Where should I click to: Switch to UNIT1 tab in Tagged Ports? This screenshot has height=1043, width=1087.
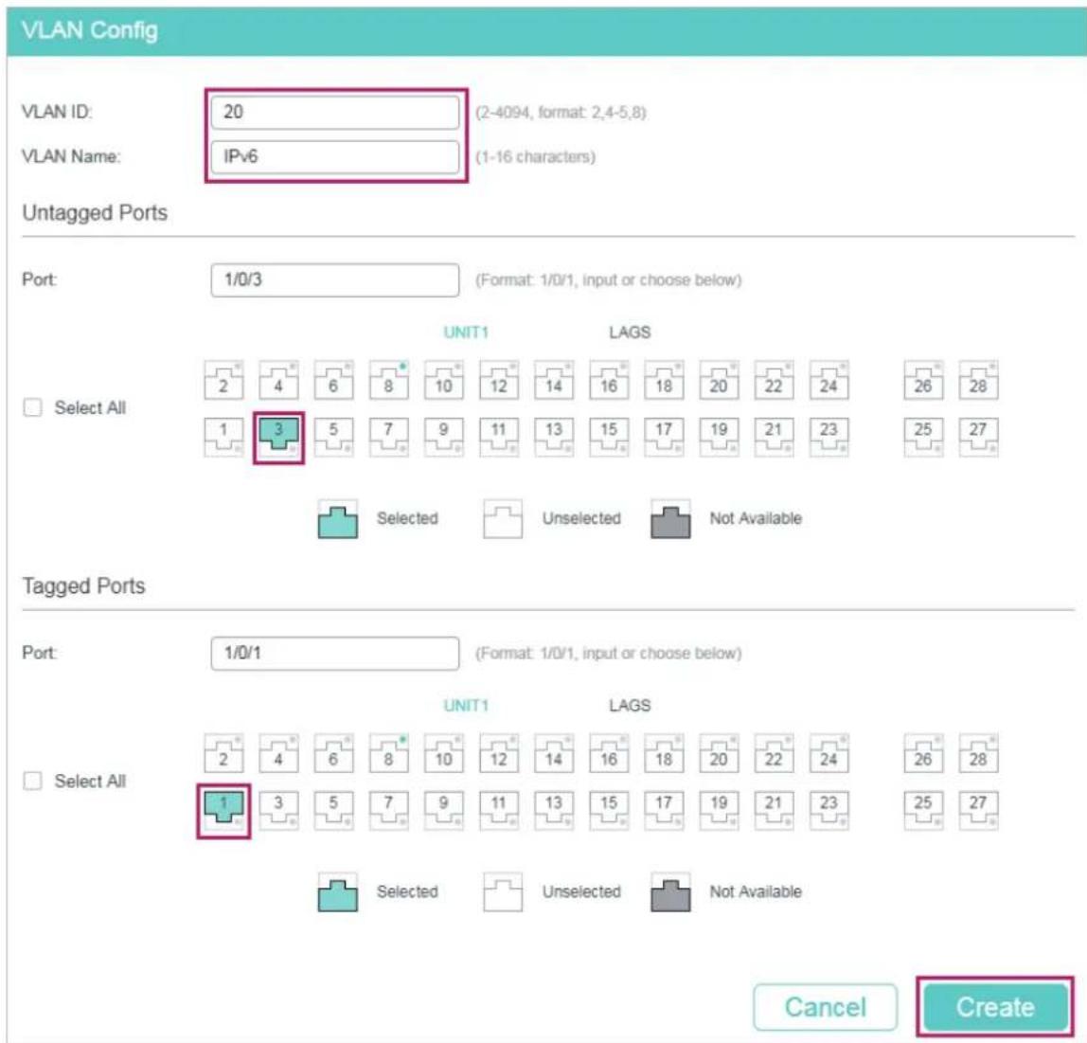tap(466, 705)
